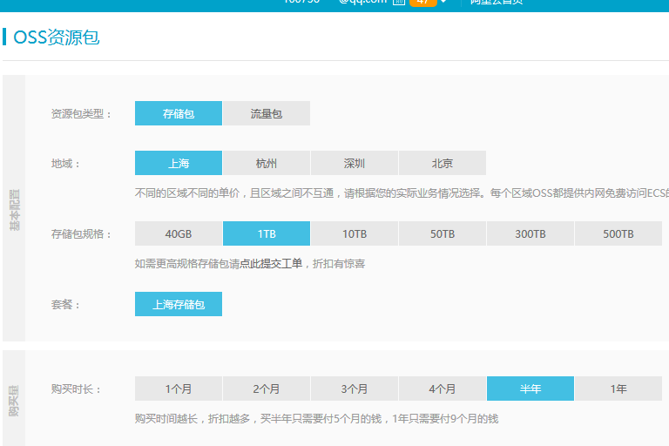Choose 上海 as the region
The image size is (669, 446).
pos(179,163)
